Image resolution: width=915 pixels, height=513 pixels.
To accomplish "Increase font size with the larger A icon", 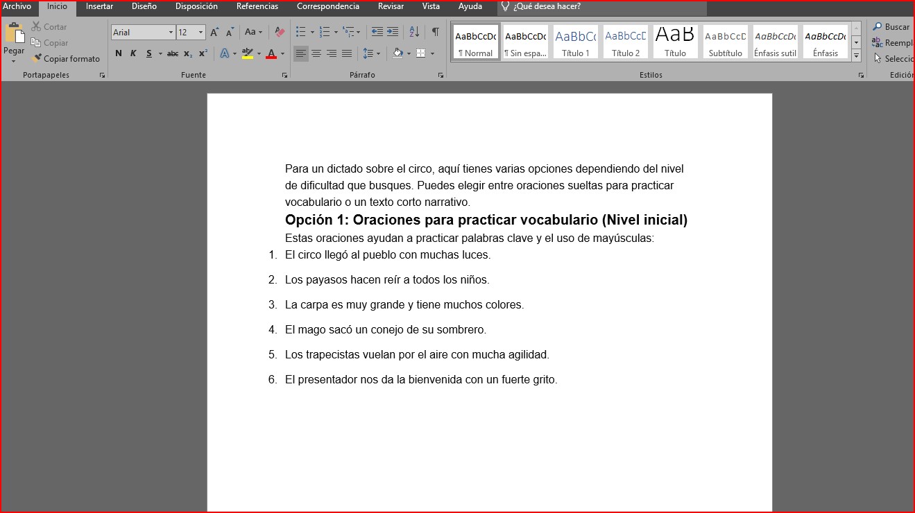I will [214, 32].
